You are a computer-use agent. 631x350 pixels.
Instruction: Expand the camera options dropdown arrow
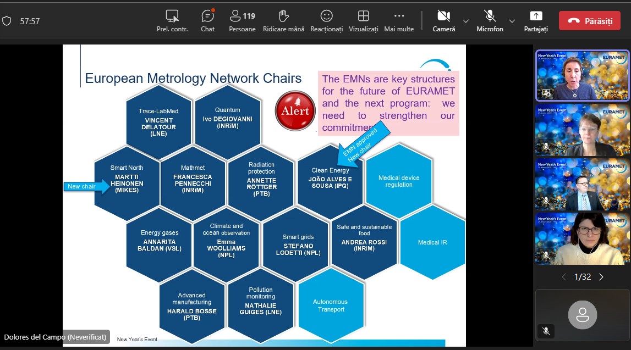click(x=466, y=21)
